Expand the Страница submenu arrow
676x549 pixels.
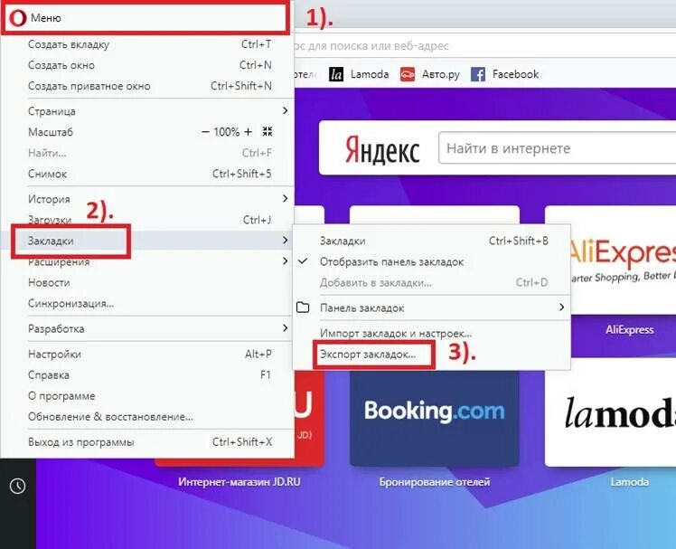[285, 111]
